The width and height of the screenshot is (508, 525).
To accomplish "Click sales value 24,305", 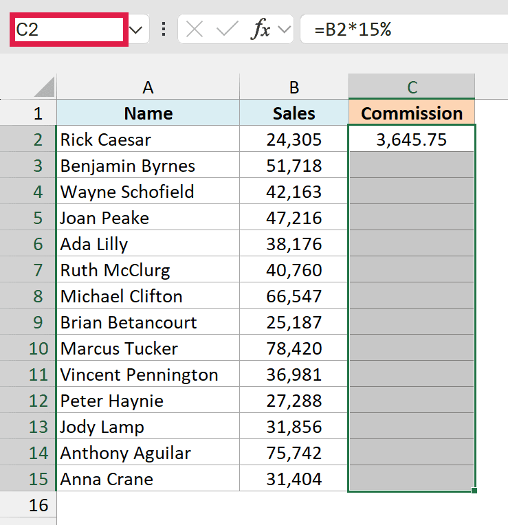I will (x=294, y=139).
